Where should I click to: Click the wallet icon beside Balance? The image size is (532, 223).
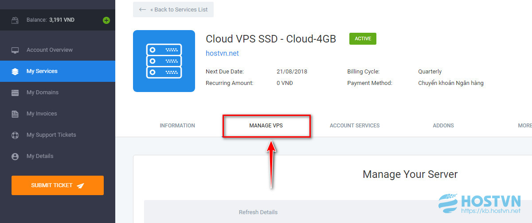point(15,20)
